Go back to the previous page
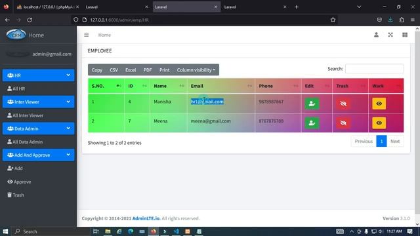 coord(7,20)
